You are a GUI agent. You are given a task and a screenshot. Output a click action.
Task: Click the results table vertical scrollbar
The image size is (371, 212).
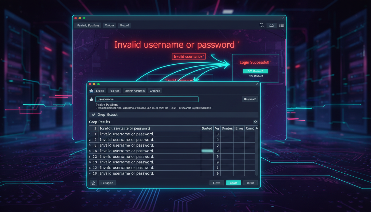coord(257,152)
